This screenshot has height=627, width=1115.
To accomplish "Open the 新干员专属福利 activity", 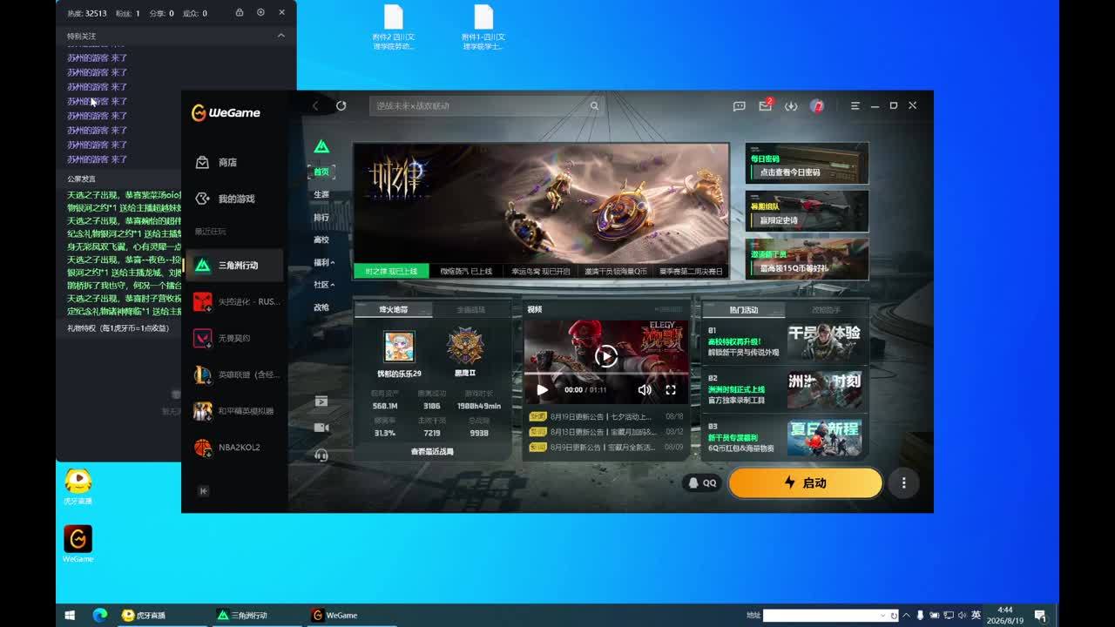I will 785,438.
